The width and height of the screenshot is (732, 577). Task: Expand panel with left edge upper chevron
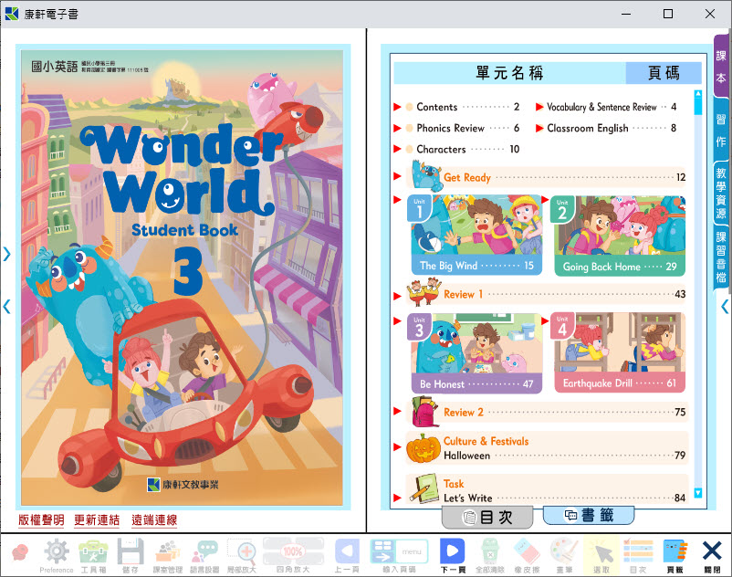pyautogui.click(x=7, y=255)
